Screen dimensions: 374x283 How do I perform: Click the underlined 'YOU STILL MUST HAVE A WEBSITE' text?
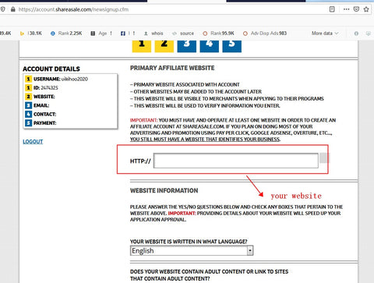pos(205,140)
